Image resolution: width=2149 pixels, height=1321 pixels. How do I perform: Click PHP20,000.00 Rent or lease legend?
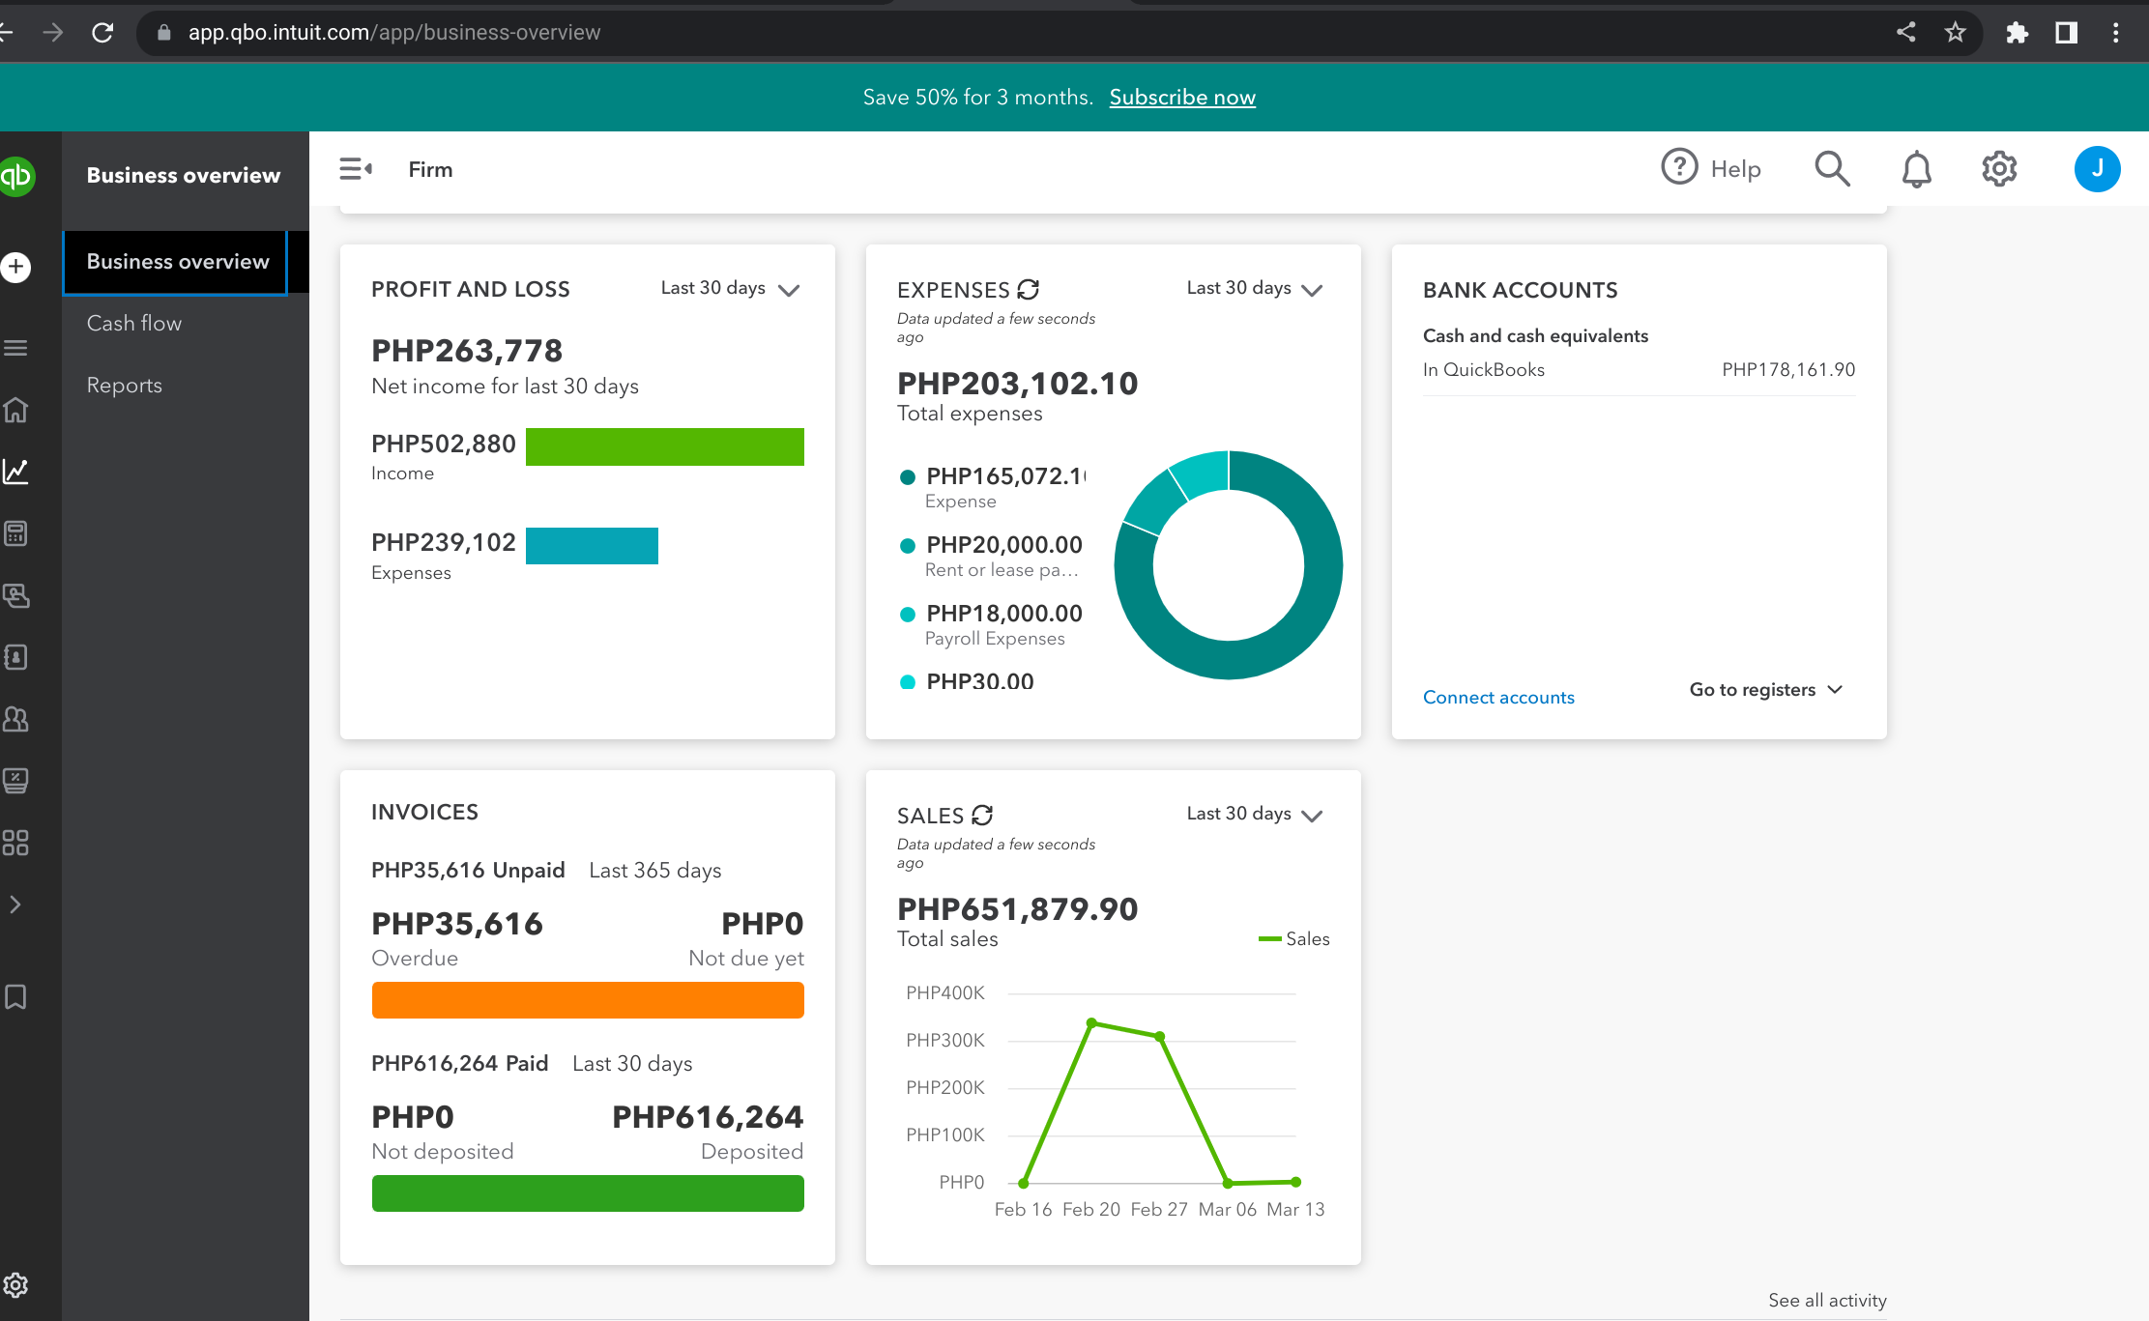pos(992,556)
